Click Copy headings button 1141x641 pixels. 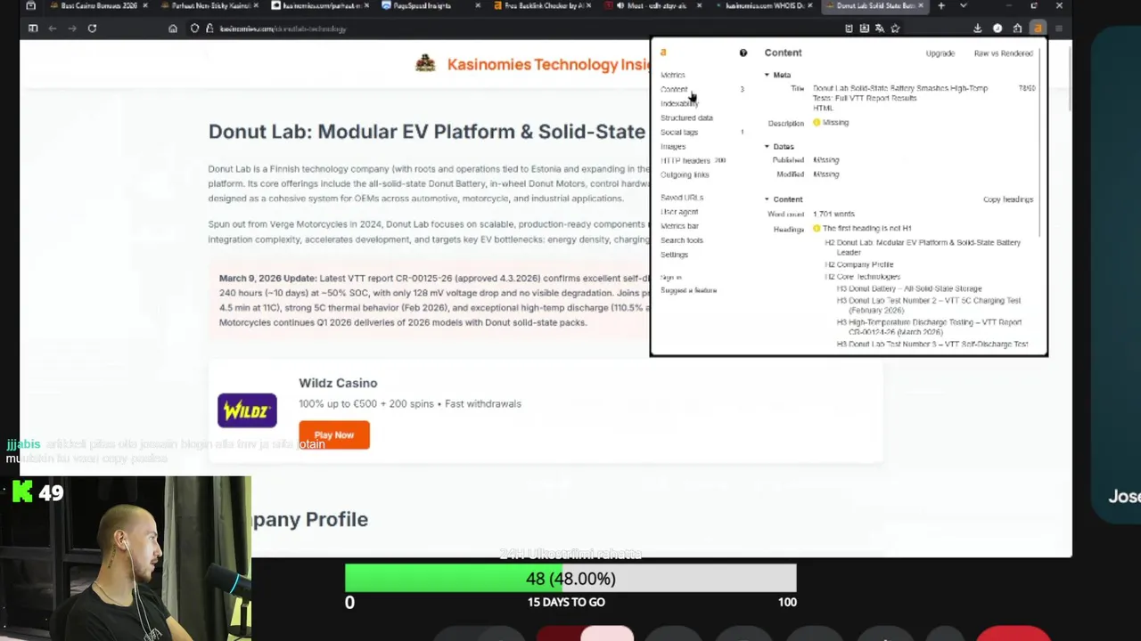point(1008,199)
